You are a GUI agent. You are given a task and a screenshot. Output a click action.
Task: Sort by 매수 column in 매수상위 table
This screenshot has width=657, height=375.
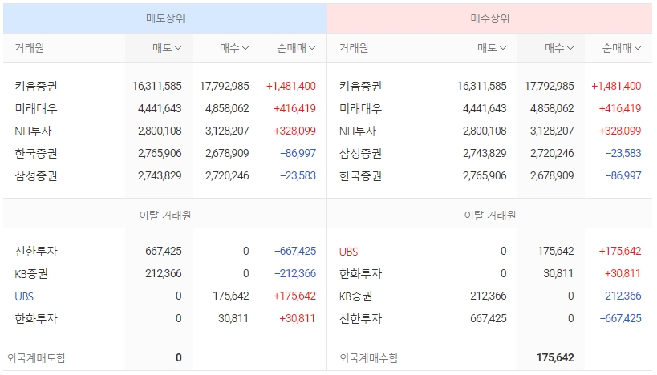(x=559, y=48)
